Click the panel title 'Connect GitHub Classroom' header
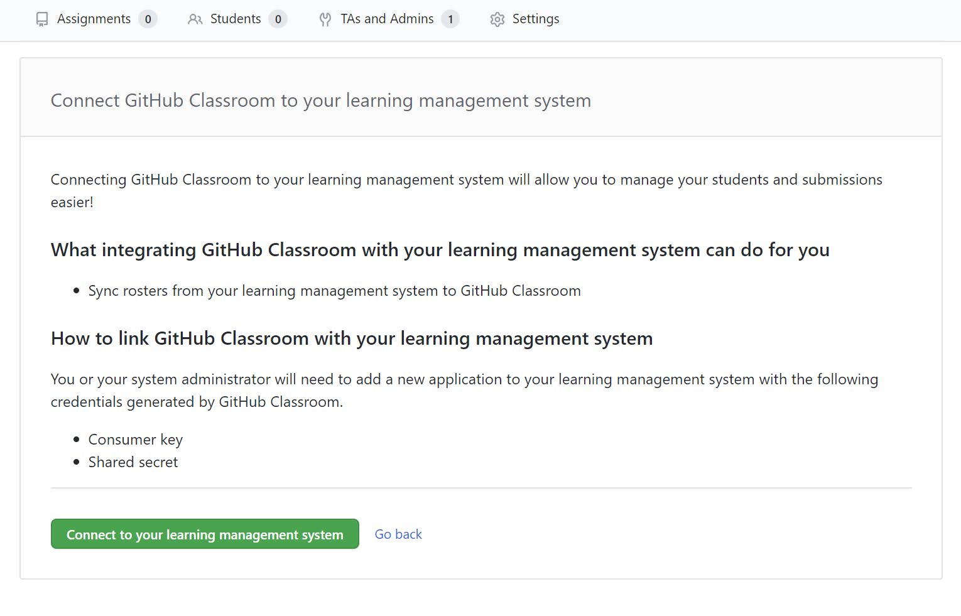 [x=320, y=100]
